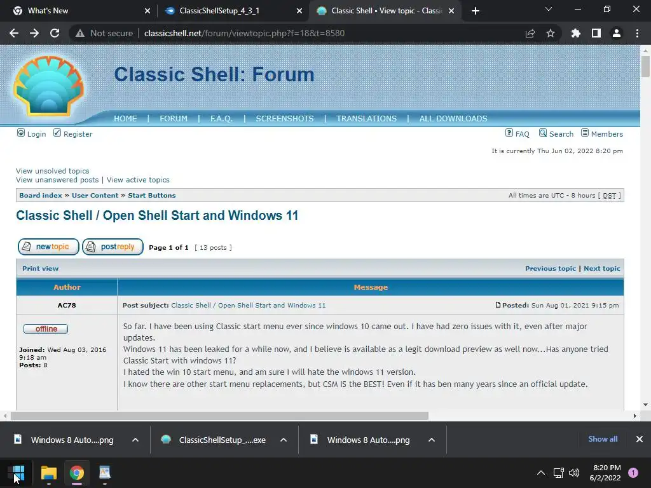Open the SCREENSHOTS navigation item
Image resolution: width=651 pixels, height=488 pixels.
(284, 119)
